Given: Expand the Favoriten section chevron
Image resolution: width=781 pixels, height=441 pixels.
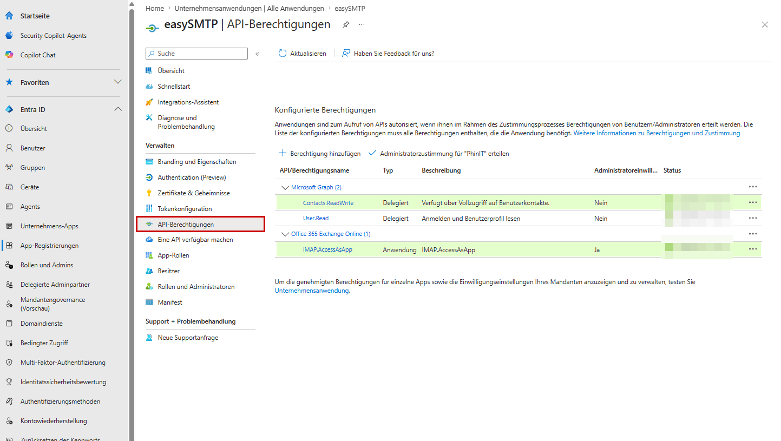Looking at the screenshot, I should coord(118,82).
